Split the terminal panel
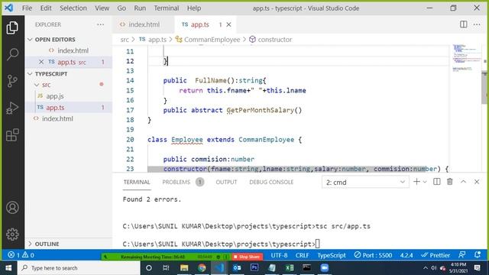The width and height of the screenshot is (489, 275). [x=436, y=182]
